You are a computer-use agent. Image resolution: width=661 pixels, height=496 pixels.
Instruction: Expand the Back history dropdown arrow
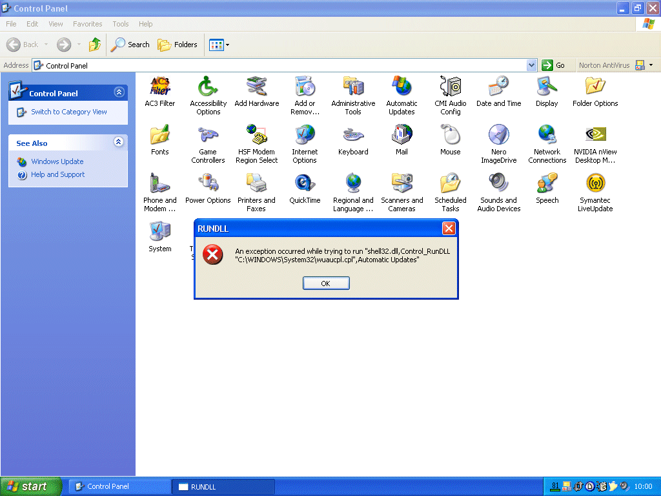(x=46, y=45)
